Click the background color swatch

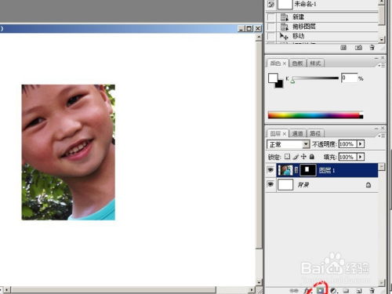click(x=280, y=85)
